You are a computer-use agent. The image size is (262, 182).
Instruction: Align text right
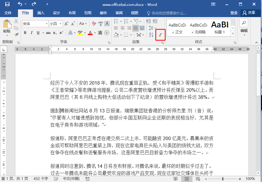(129, 28)
